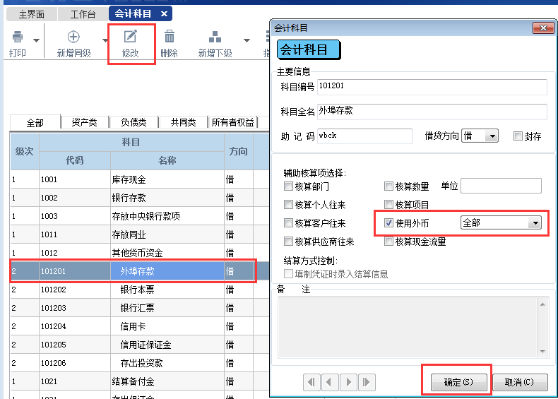Viewport: 558px width, 399px height.
Task: Open the dropdown arrow beside 打印
Action: (35, 40)
